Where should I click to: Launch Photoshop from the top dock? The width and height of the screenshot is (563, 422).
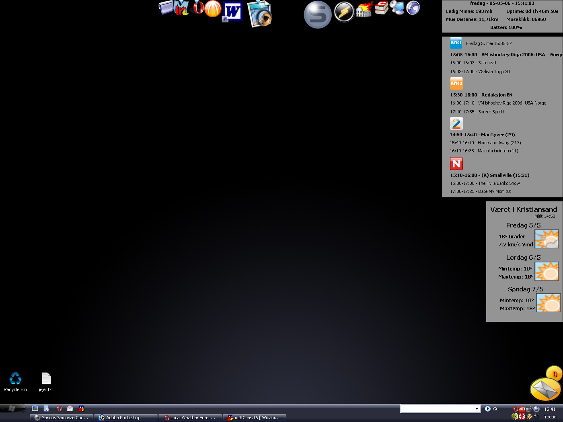click(x=260, y=14)
